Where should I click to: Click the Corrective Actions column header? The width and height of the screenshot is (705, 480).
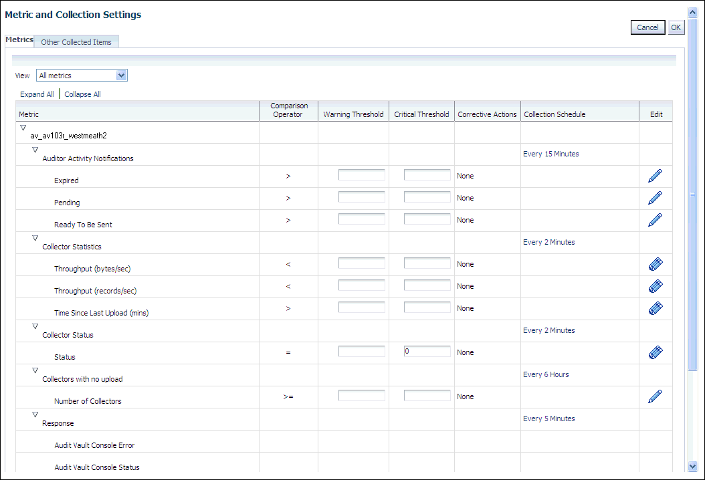(488, 111)
